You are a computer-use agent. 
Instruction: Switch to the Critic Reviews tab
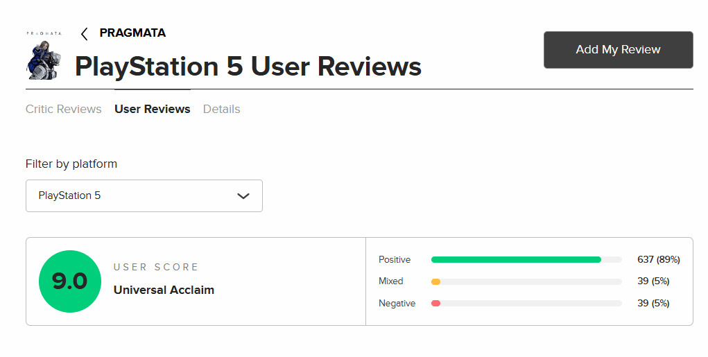point(63,110)
